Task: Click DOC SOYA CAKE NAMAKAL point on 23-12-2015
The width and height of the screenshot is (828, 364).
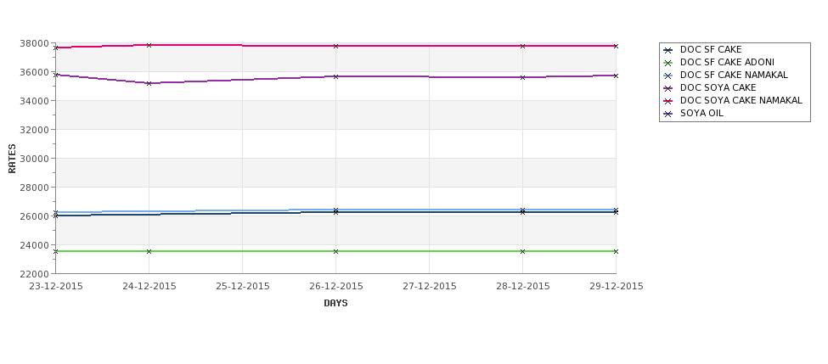Action: point(56,48)
